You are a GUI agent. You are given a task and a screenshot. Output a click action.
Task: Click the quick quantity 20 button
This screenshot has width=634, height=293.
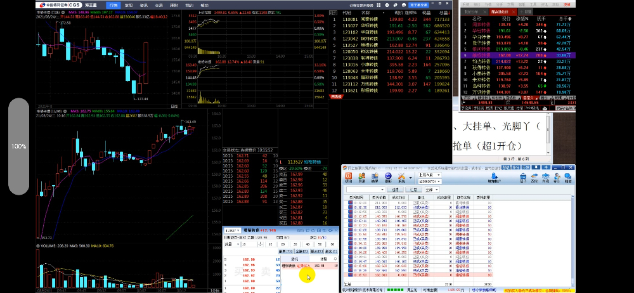[x=283, y=244]
